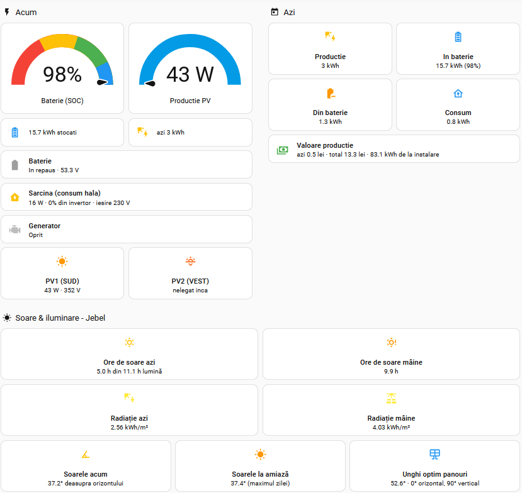Click the In repaus · 53.3 V status
522x493 pixels.
click(54, 170)
